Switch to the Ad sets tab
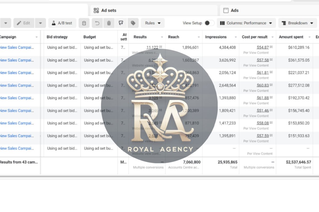 154,10
